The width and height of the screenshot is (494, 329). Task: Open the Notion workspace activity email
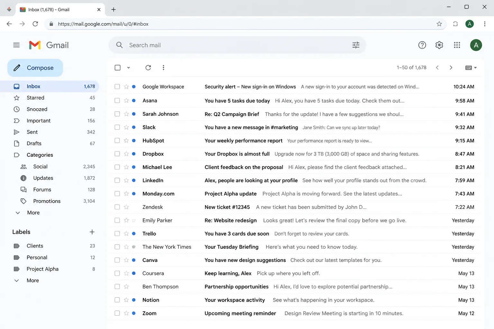point(294,300)
